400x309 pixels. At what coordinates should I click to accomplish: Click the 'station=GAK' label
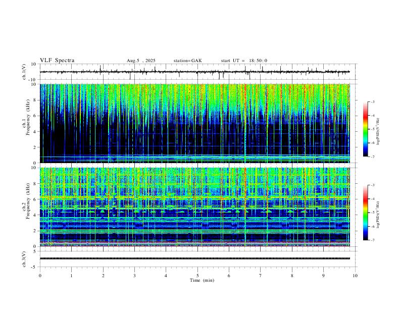pos(187,61)
